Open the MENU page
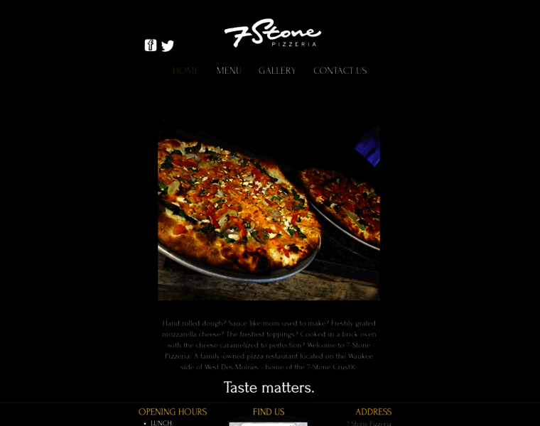The width and height of the screenshot is (540, 426). click(x=229, y=70)
